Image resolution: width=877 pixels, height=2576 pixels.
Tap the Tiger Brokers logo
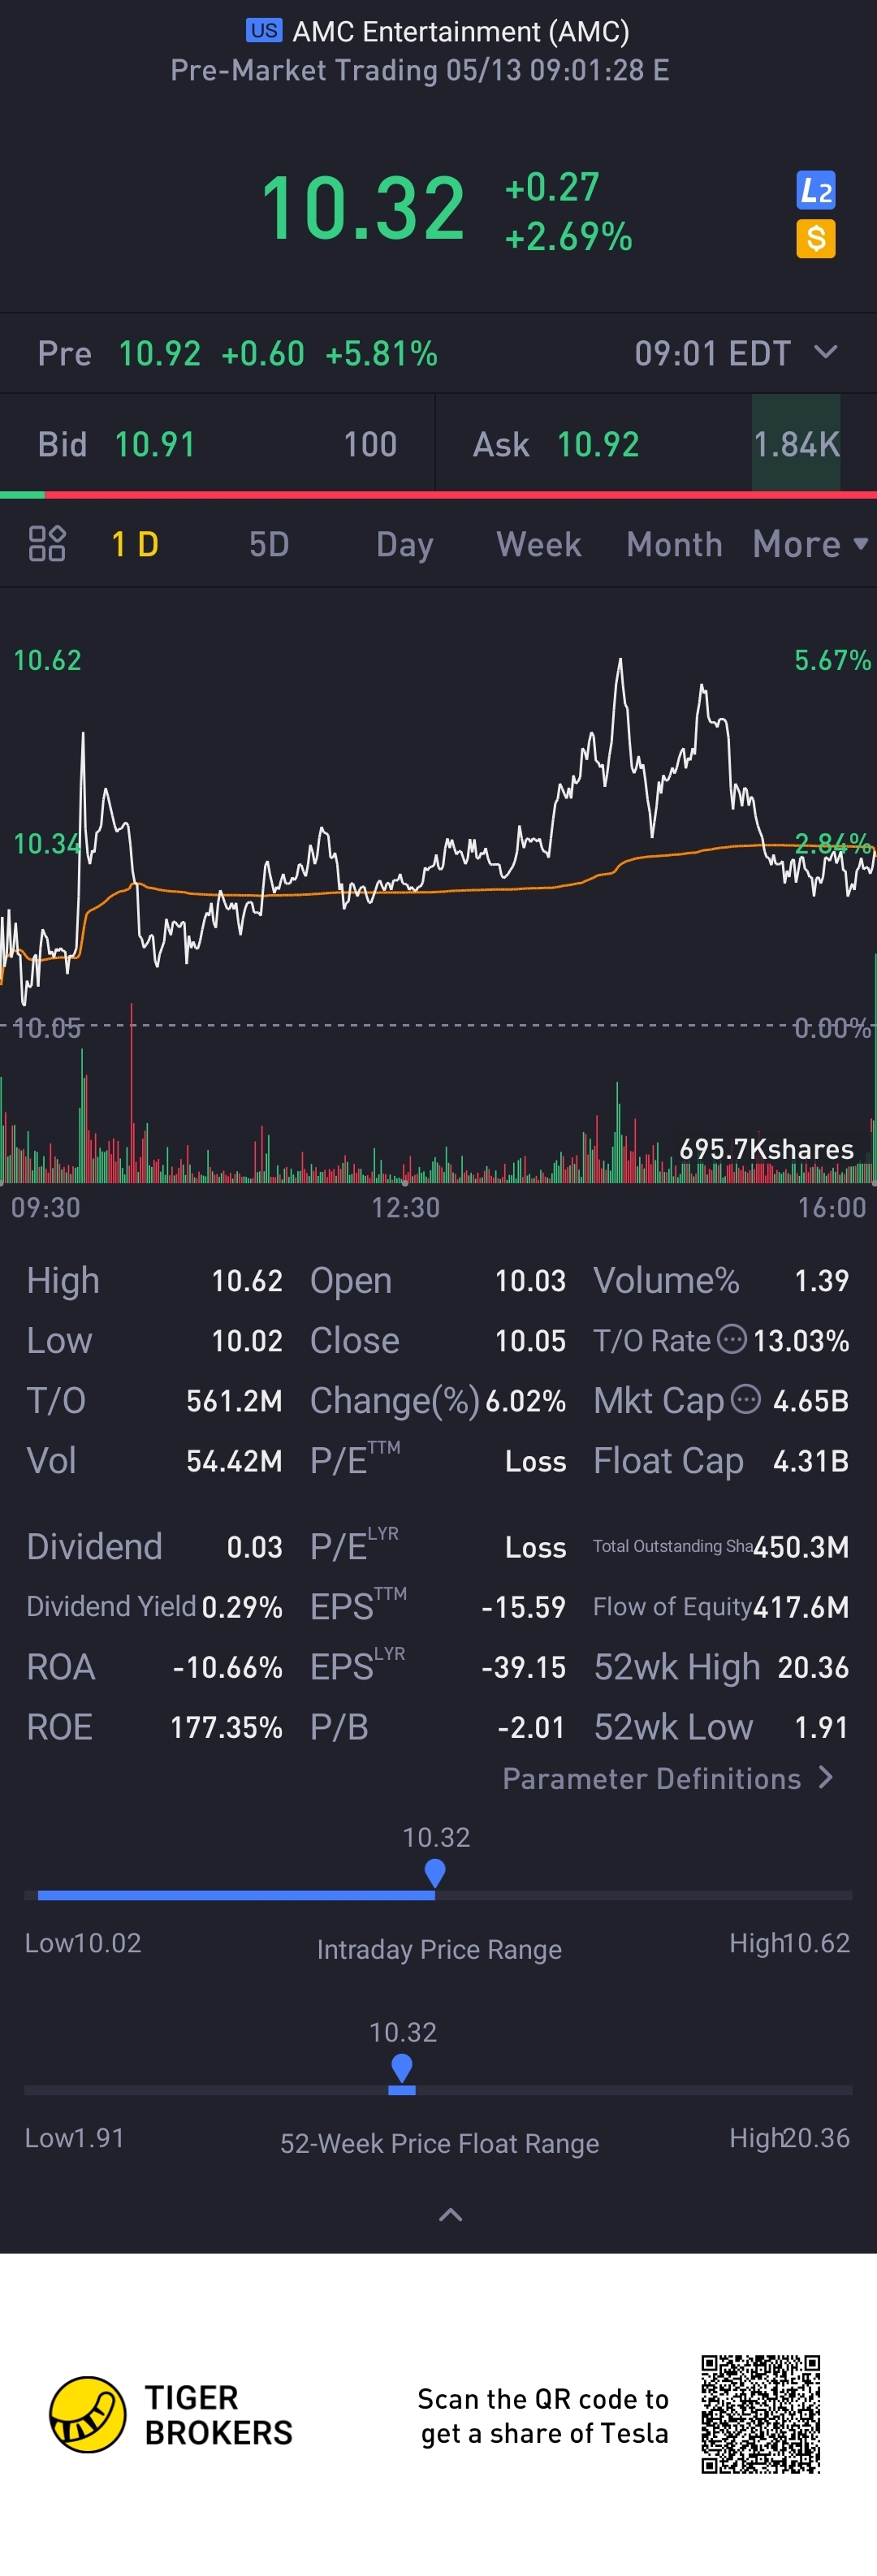tap(171, 2414)
